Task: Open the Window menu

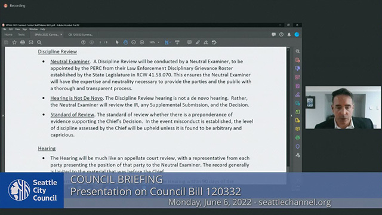Action: [x=33, y=29]
